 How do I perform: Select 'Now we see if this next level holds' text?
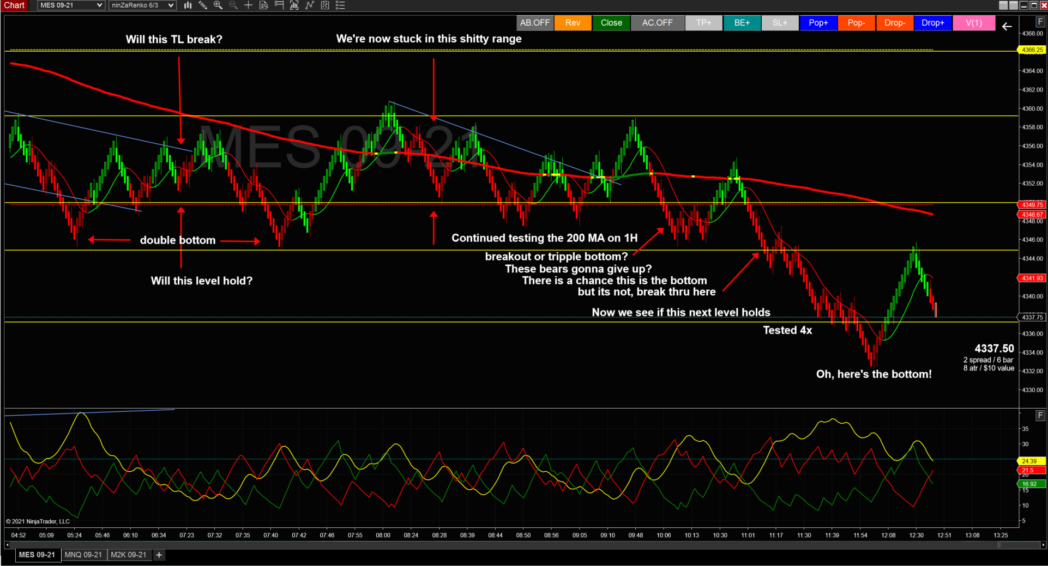coord(681,312)
